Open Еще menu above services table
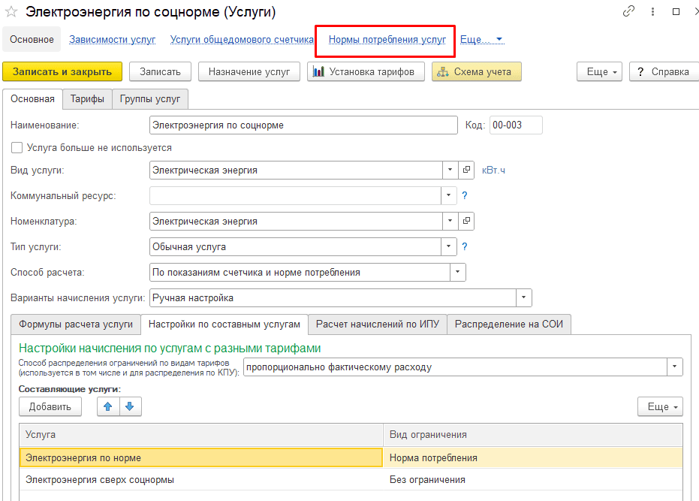699x501 pixels. [x=660, y=406]
